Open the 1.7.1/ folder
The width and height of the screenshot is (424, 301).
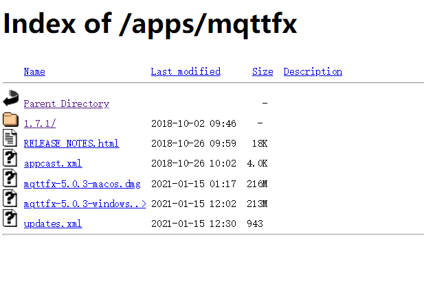click(x=40, y=123)
